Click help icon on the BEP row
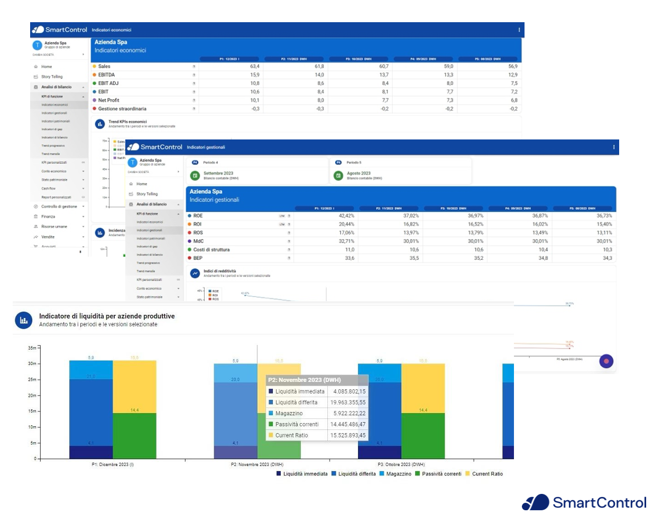662x524 pixels. pyautogui.click(x=289, y=258)
